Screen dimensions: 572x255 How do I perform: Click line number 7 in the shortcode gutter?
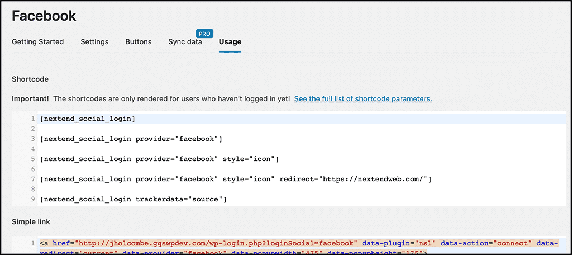(x=33, y=179)
